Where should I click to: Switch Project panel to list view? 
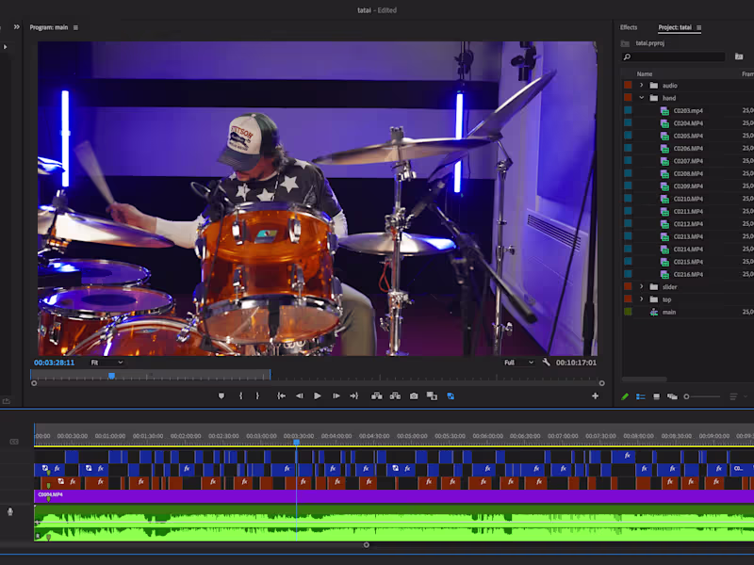641,396
